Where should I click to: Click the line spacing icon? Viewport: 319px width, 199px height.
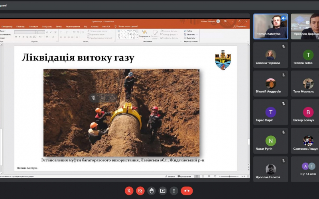(83, 32)
